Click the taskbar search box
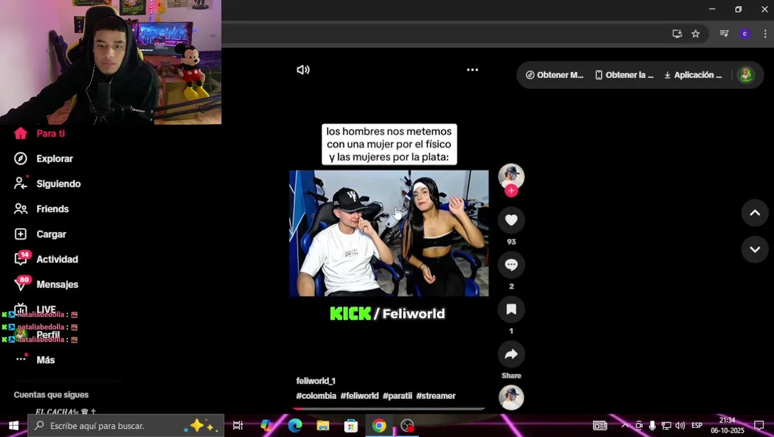The image size is (774, 437). 126,425
